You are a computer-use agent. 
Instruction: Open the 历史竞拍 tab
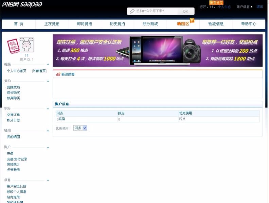coord(117,24)
